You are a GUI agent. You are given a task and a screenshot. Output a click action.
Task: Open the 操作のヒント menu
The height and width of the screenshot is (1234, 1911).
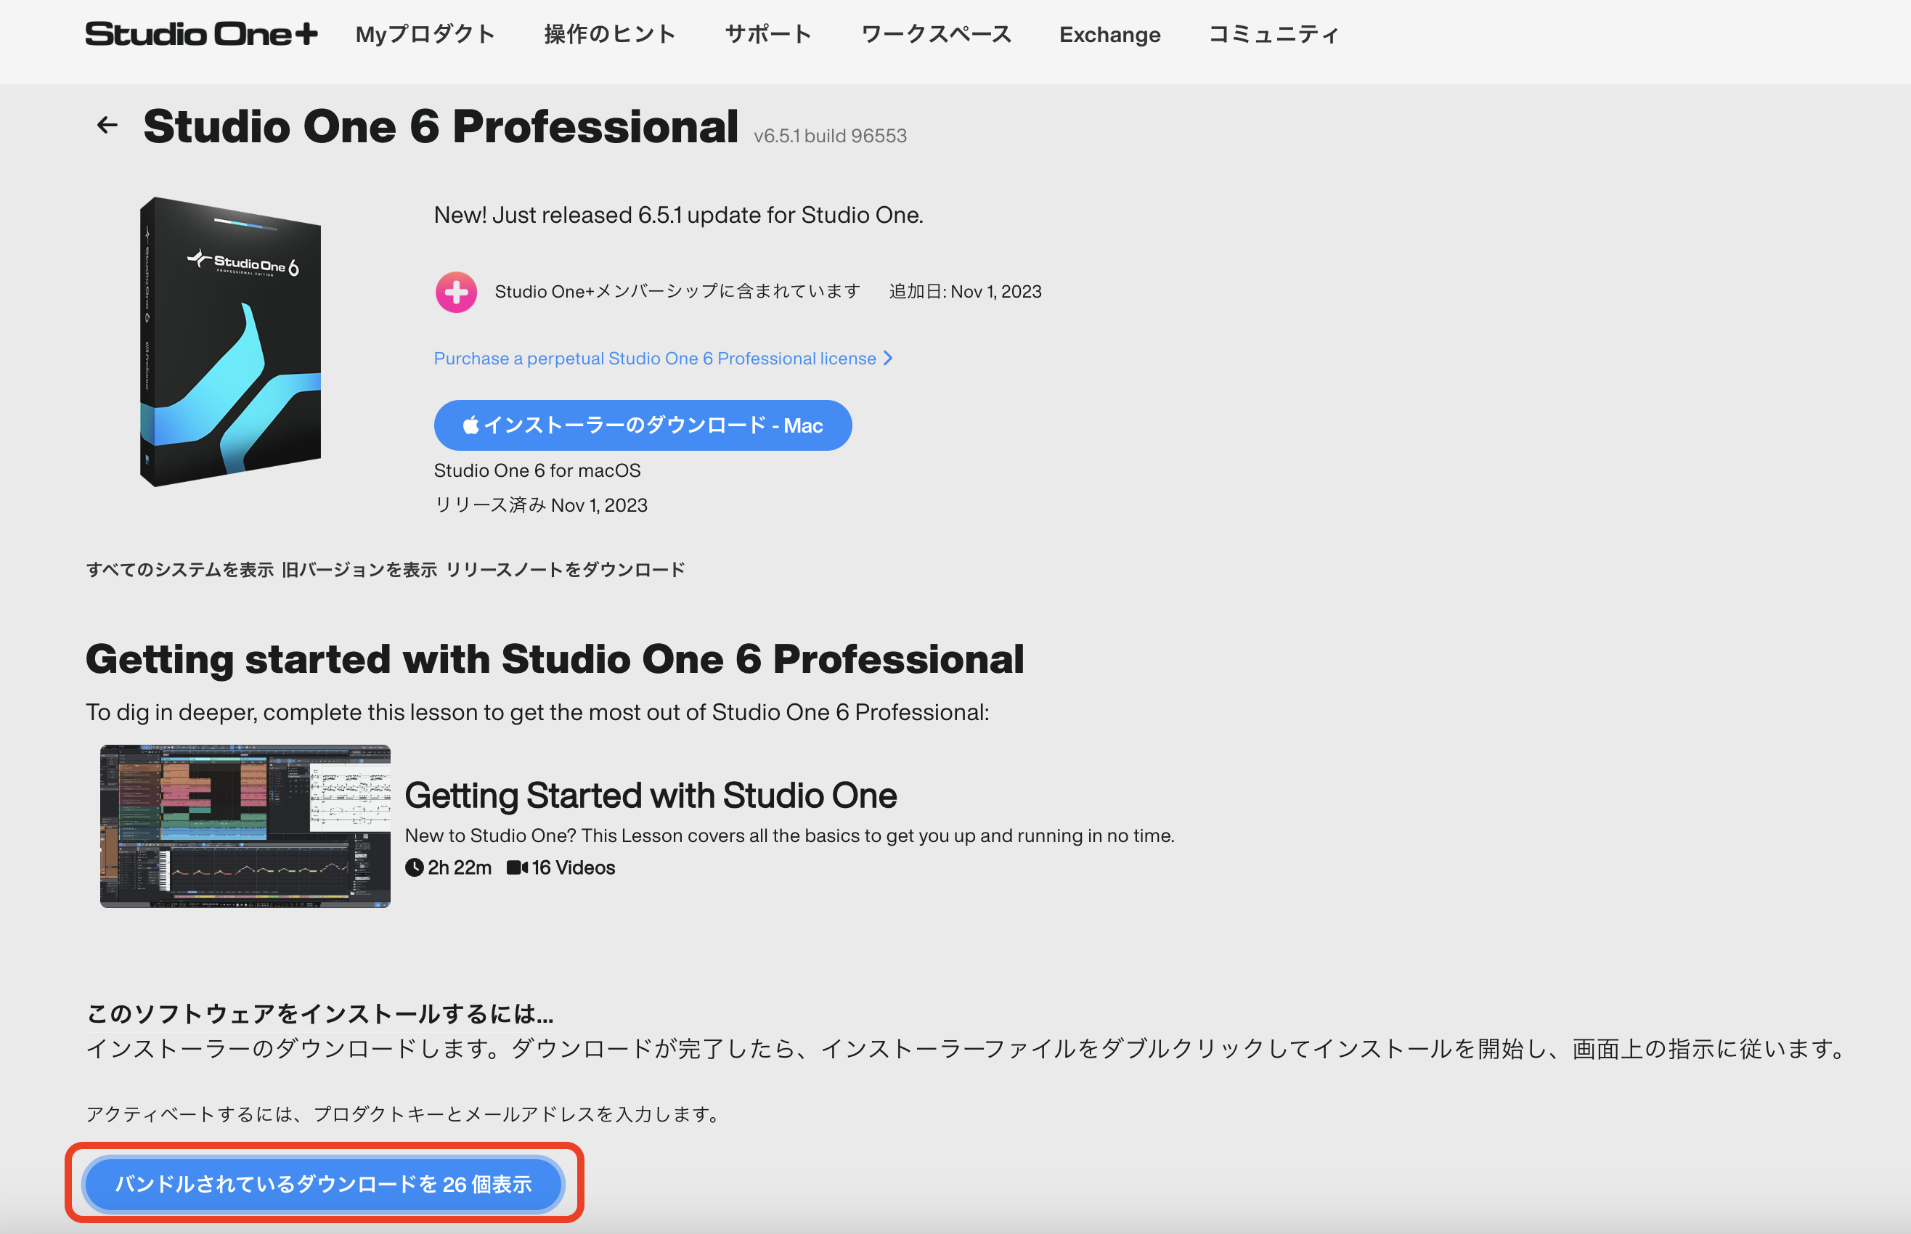pyautogui.click(x=610, y=34)
